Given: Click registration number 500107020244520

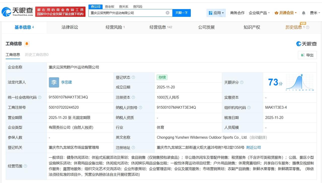Looking at the screenshot, I should tap(64, 107).
